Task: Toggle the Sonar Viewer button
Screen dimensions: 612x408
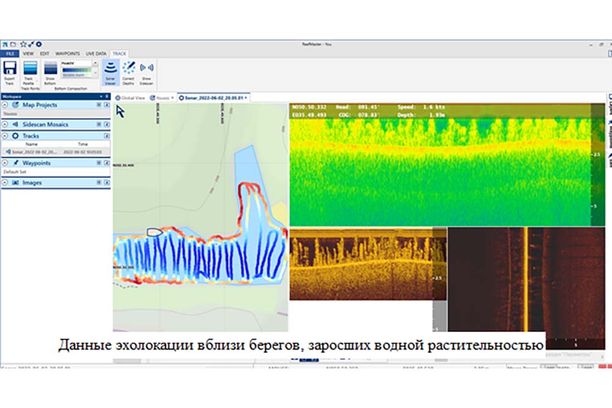Action: pos(110,69)
